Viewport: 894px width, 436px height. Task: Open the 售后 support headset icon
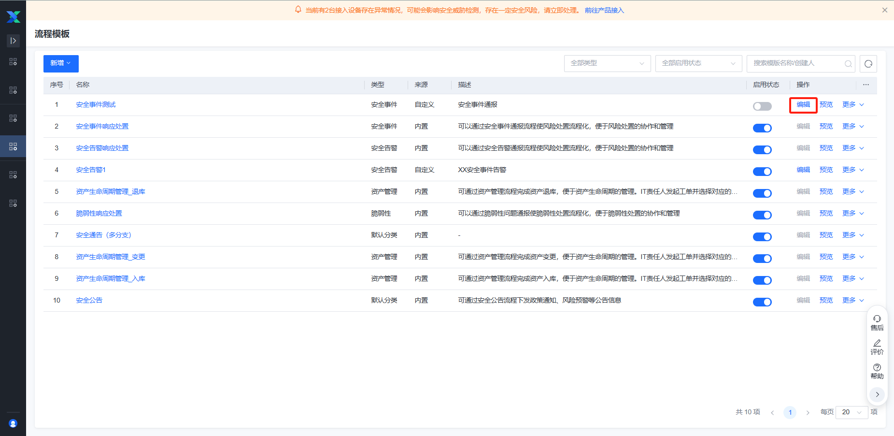coord(877,319)
